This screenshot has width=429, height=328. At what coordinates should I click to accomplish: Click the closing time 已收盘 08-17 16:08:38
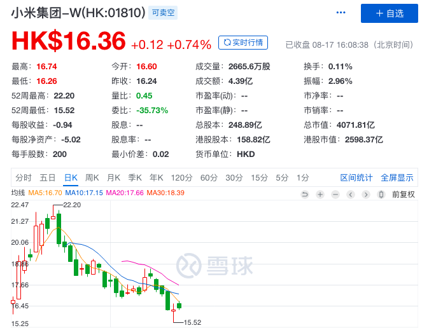[327, 45]
